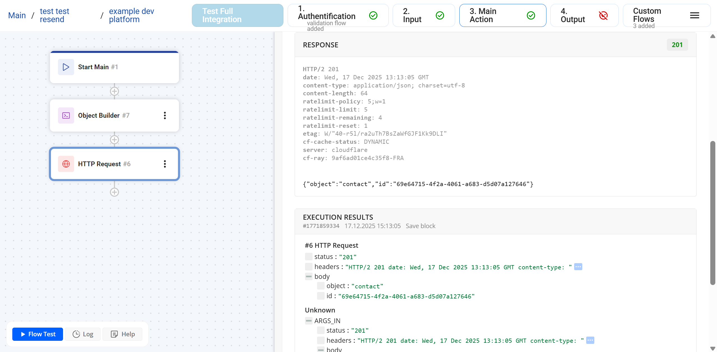Open the Custom Flows hamburger menu
Viewport: 717px width, 352px height.
(x=694, y=15)
